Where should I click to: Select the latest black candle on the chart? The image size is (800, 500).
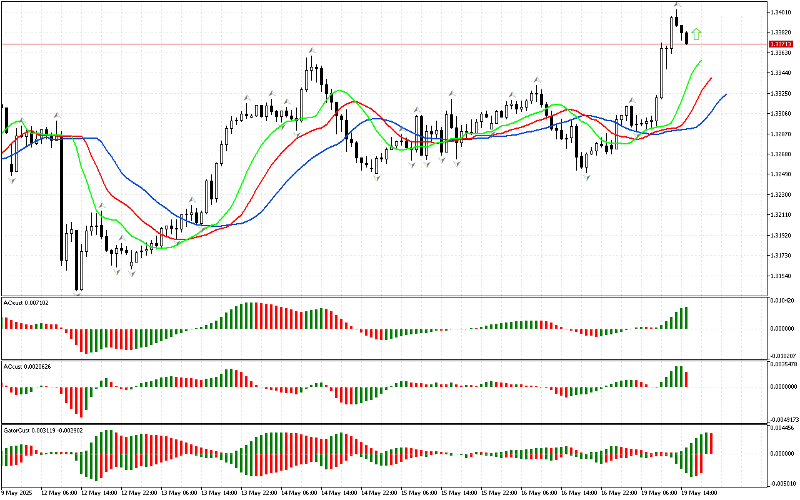pos(686,38)
